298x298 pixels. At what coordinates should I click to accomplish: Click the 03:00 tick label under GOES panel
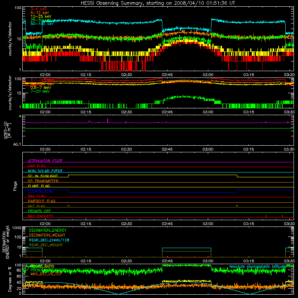pos(208,149)
